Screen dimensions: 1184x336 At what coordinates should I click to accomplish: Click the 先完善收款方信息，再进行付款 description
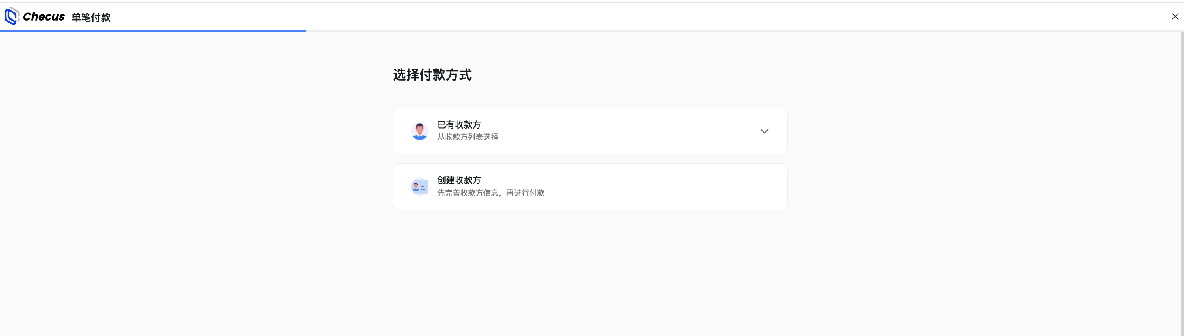click(x=490, y=193)
